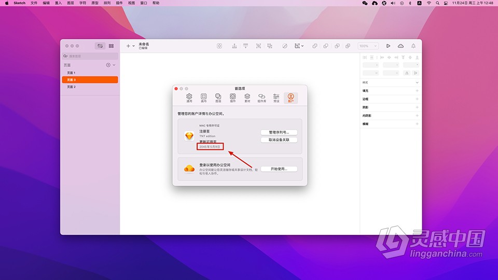Open the Scale tool dropdown arrow
The width and height of the screenshot is (498, 280).
point(302,46)
